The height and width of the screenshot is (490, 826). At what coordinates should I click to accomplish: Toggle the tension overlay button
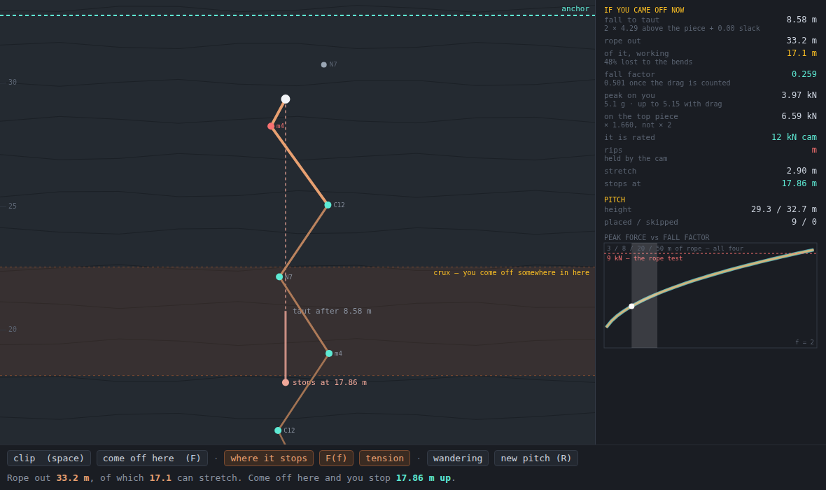tap(384, 458)
